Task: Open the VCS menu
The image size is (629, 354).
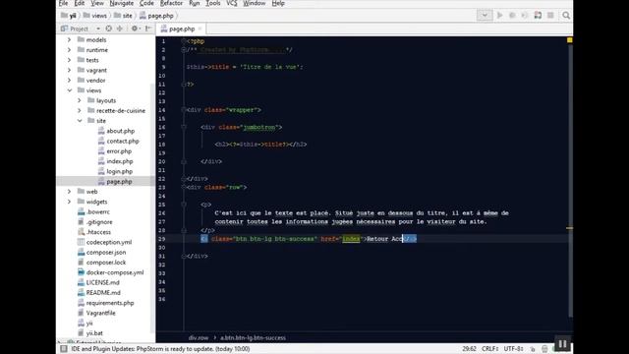Action: (x=232, y=3)
